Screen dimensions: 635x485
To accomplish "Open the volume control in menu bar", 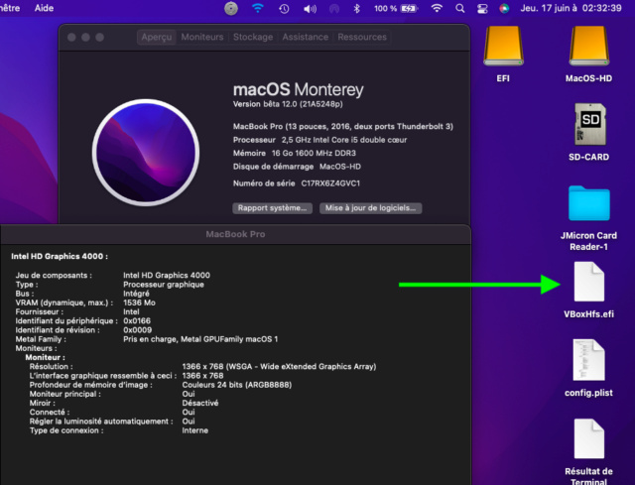I will click(x=310, y=9).
